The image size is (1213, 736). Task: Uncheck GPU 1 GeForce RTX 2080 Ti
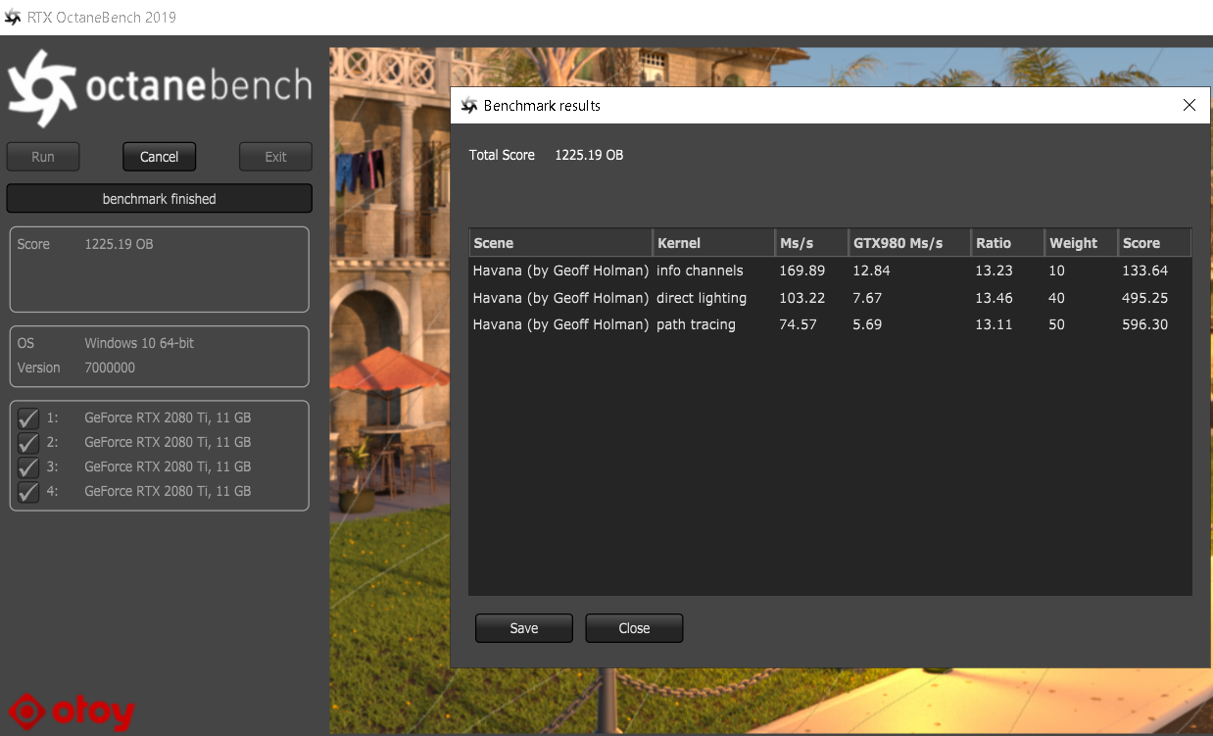28,418
